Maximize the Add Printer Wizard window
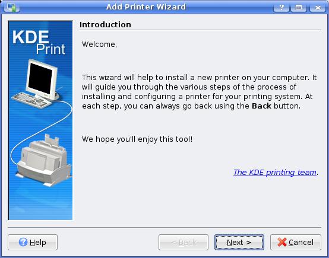Screen dimensions: 329x258 (x=299, y=8)
